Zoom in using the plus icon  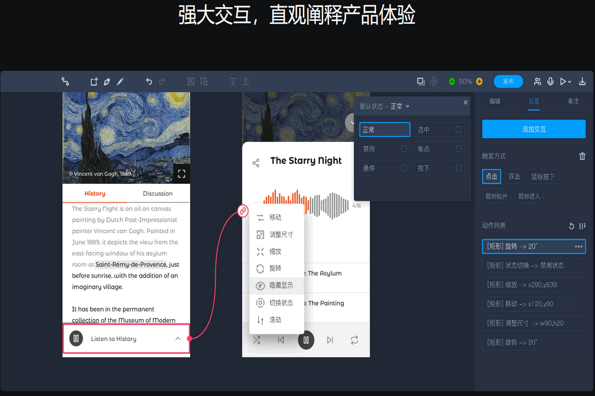[x=479, y=81]
